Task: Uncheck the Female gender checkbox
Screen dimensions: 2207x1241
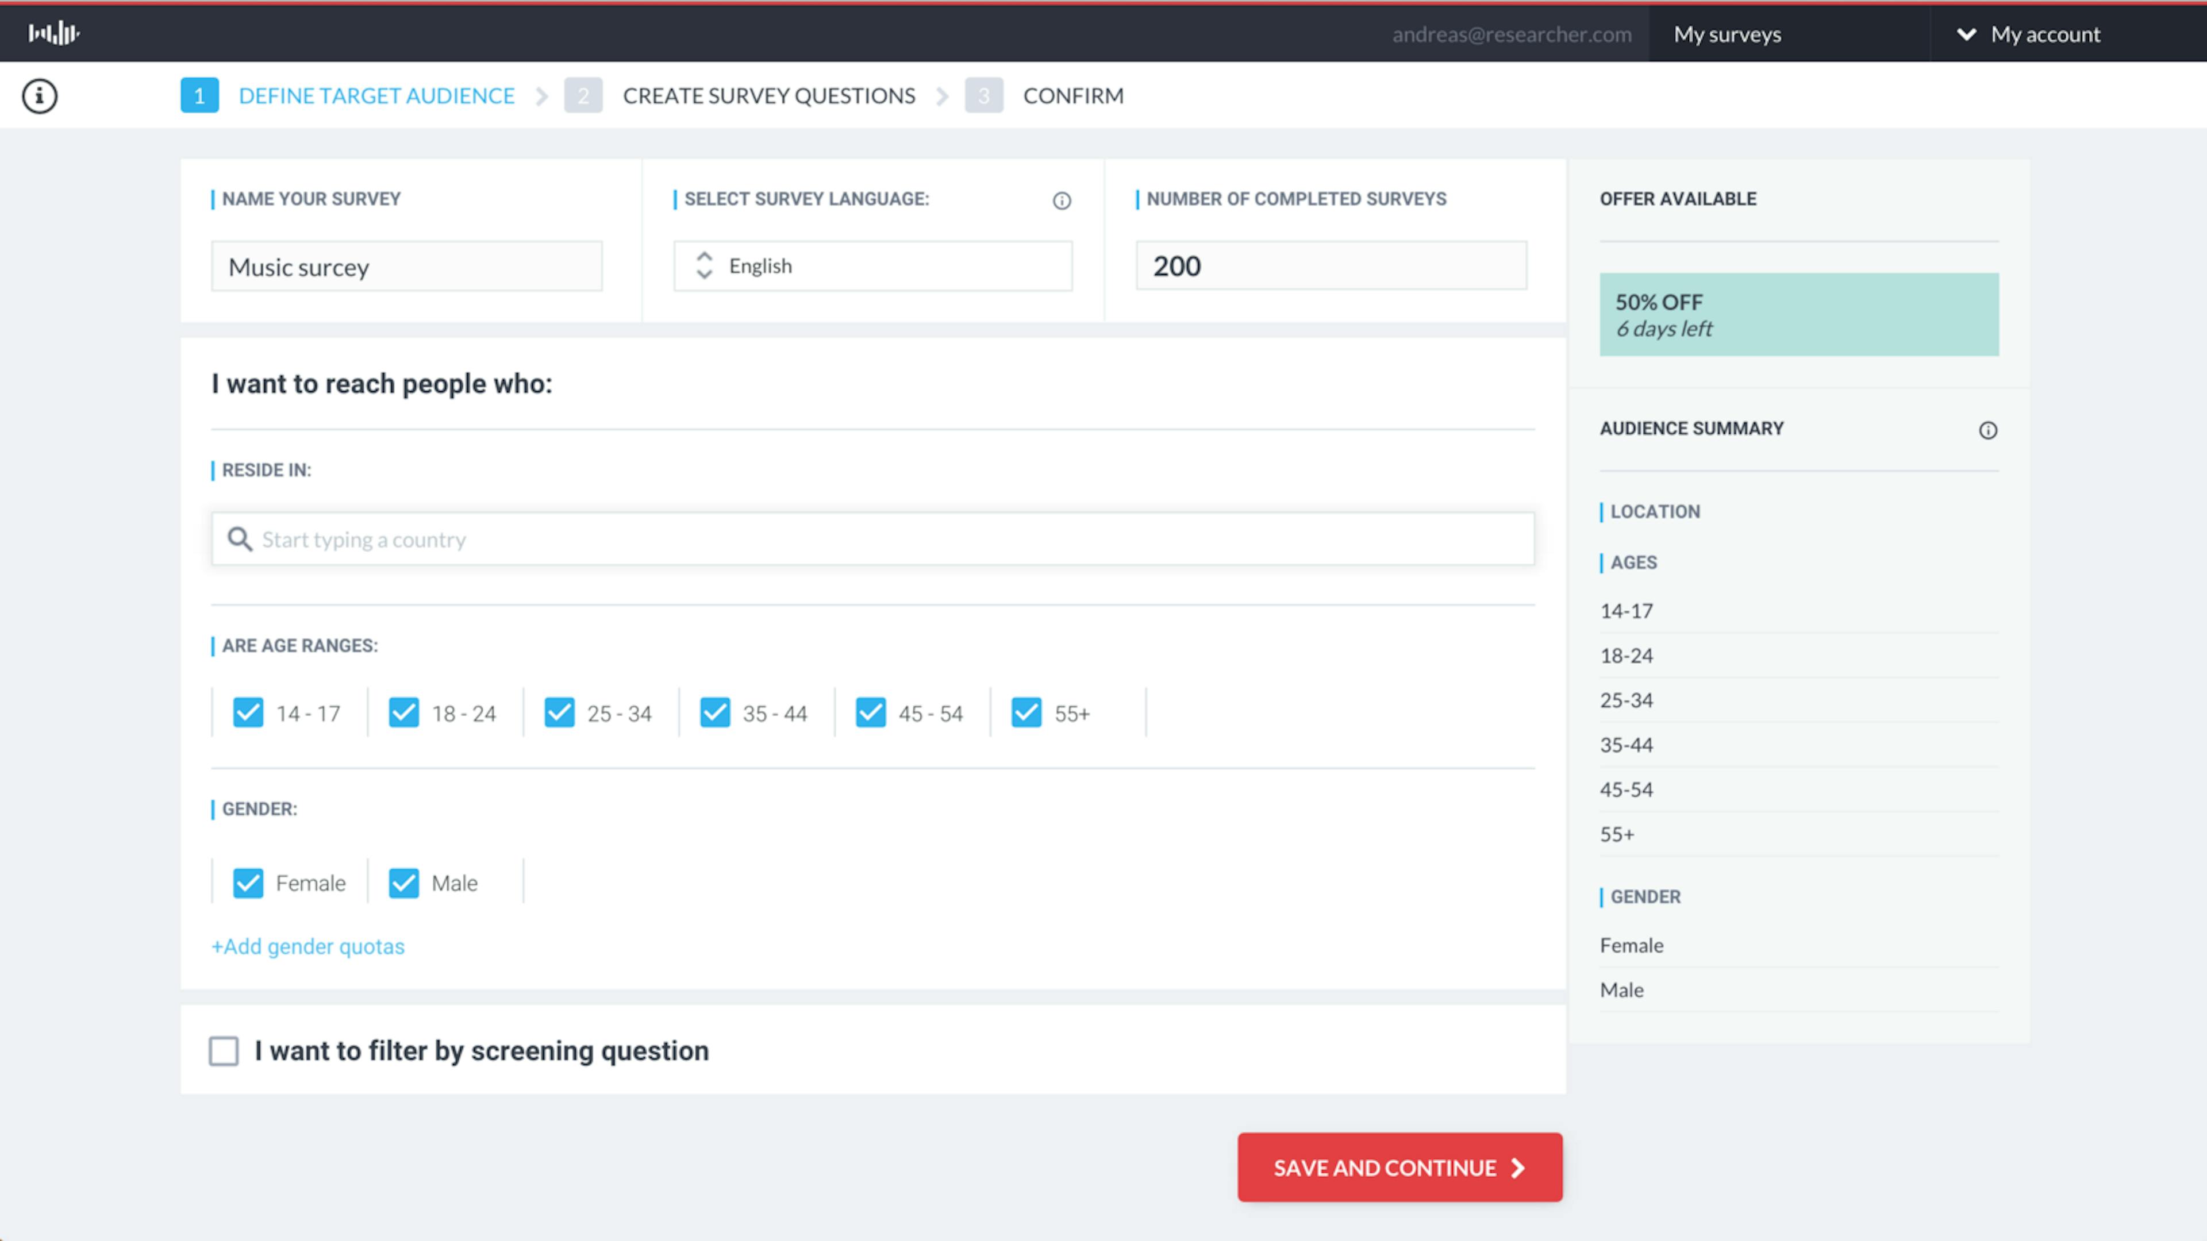Action: (248, 883)
